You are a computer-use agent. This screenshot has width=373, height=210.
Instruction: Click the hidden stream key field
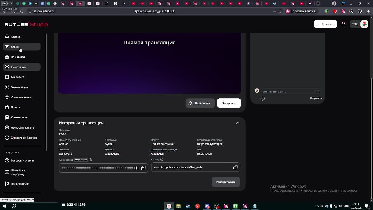pyautogui.click(x=103, y=168)
